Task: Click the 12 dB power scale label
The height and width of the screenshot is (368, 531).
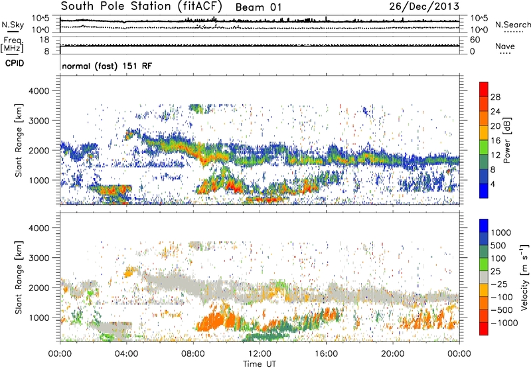Action: click(x=495, y=155)
